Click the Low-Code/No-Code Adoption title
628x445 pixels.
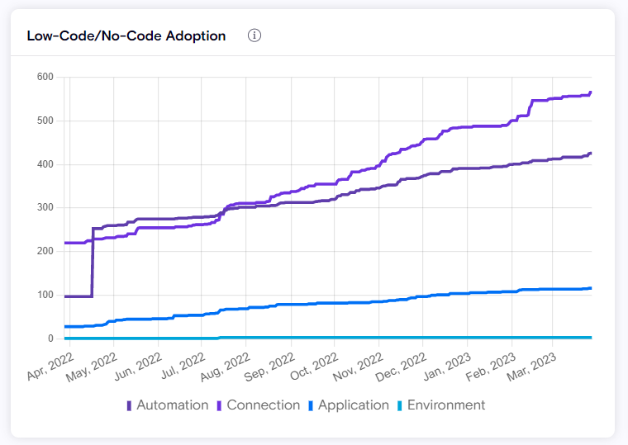[x=126, y=36]
